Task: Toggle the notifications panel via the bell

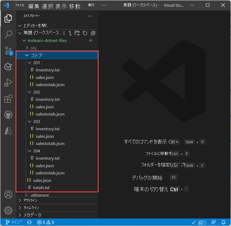Action: click(x=223, y=222)
